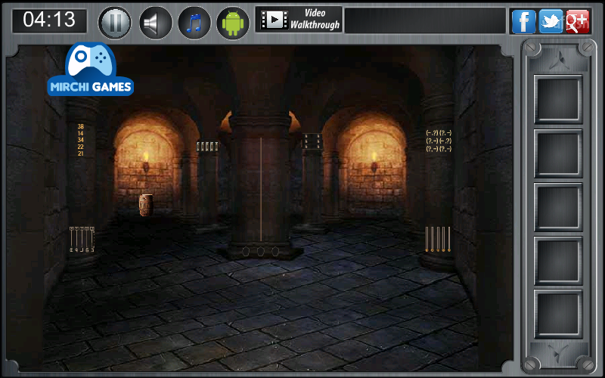Open the Android app link icon
Image resolution: width=605 pixels, height=378 pixels.
click(x=233, y=23)
